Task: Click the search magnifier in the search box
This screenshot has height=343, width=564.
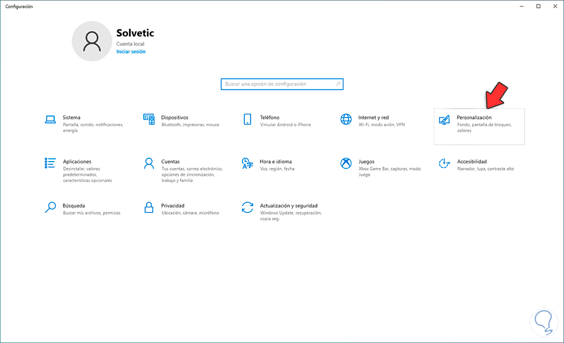Action: (338, 84)
